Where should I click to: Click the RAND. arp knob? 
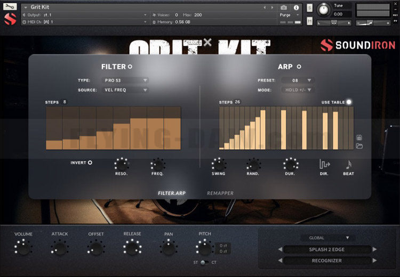coord(253,165)
